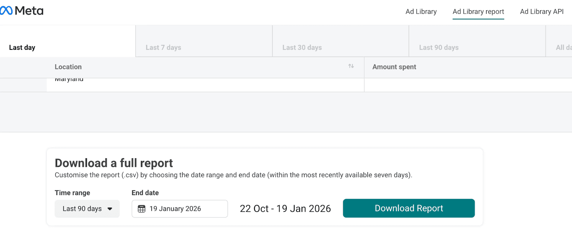Sort by the Location column arrows icon
572x240 pixels.
[x=351, y=66]
